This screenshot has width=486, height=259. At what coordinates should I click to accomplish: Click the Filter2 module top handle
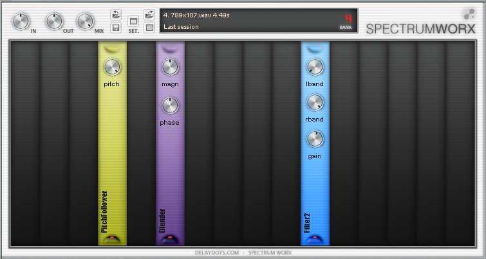[x=315, y=49]
